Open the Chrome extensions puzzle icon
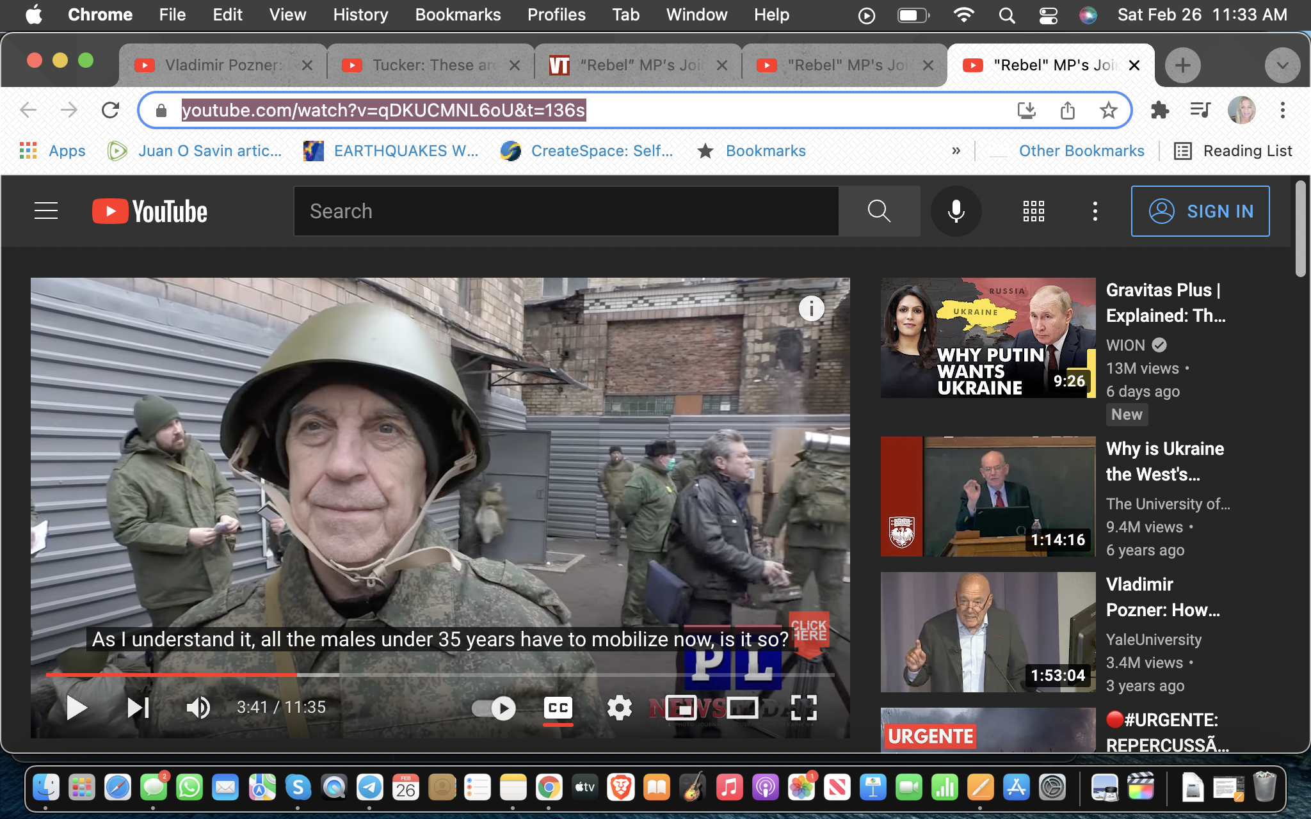1311x819 pixels. pos(1160,110)
